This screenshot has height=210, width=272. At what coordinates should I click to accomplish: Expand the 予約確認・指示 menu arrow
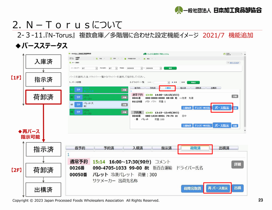tap(139, 59)
